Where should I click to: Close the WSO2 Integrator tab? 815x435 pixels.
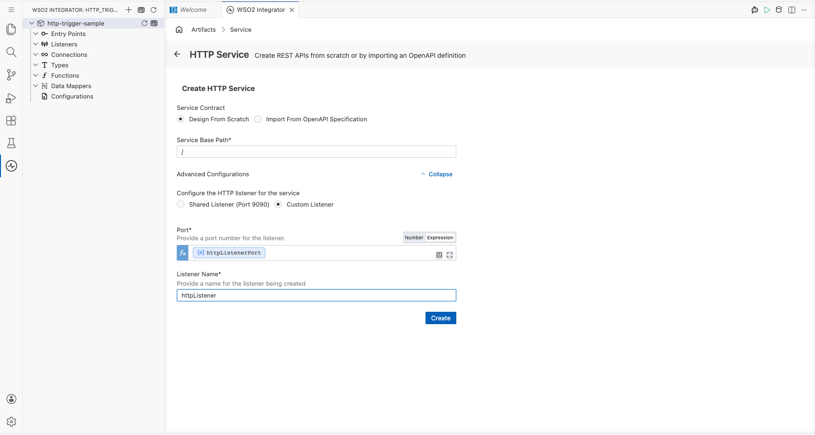pyautogui.click(x=292, y=9)
